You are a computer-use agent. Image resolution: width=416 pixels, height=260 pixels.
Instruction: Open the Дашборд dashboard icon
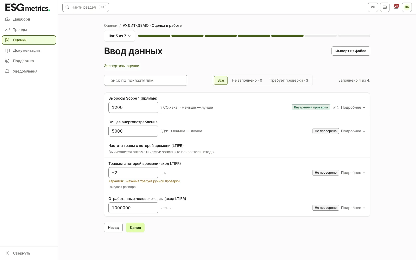tap(7, 19)
